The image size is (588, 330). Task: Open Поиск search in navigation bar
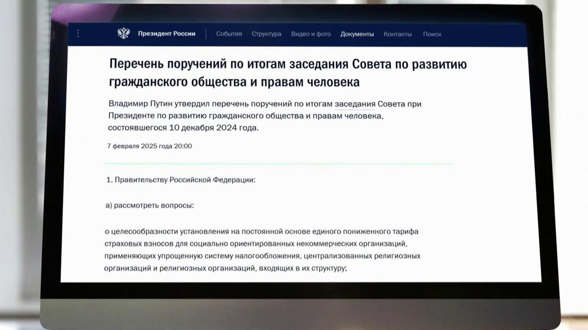(432, 34)
